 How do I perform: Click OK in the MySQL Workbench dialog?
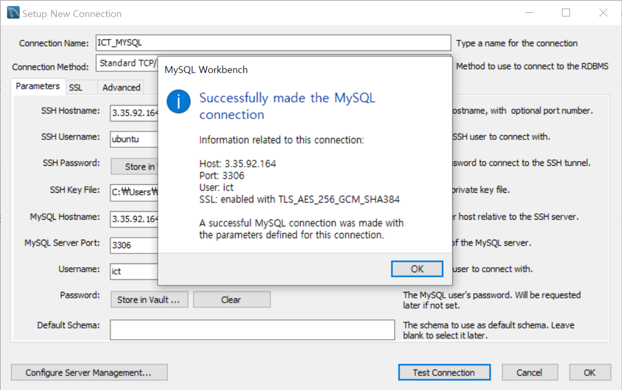(x=417, y=269)
